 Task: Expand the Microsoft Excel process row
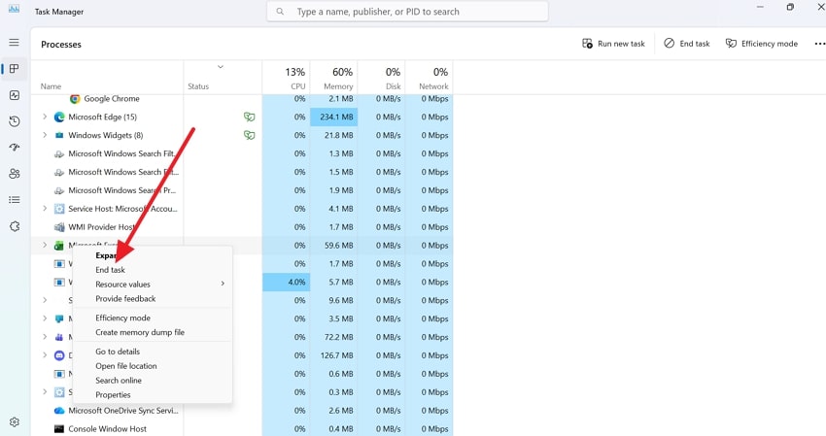(45, 246)
